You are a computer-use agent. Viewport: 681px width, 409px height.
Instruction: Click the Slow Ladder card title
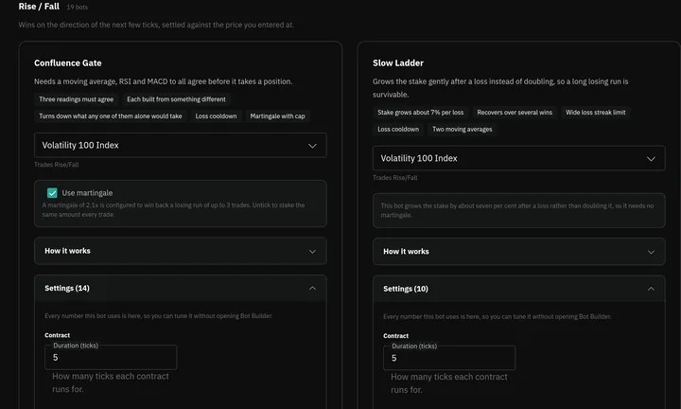[x=398, y=63]
